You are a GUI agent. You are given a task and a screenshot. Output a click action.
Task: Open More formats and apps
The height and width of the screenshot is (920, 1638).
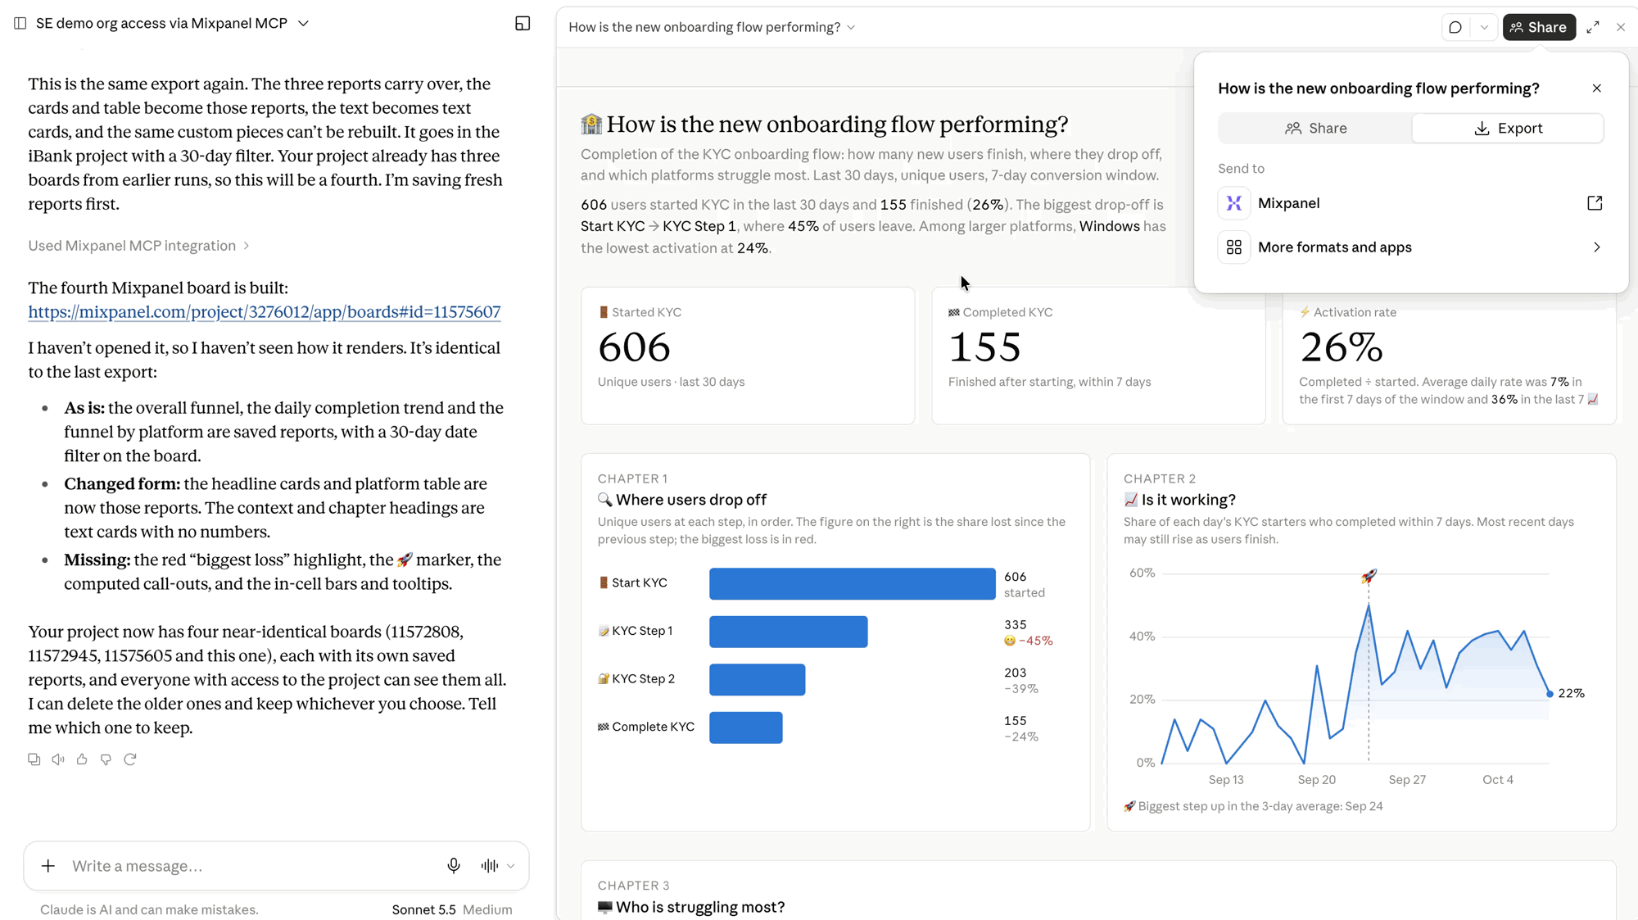click(1409, 247)
